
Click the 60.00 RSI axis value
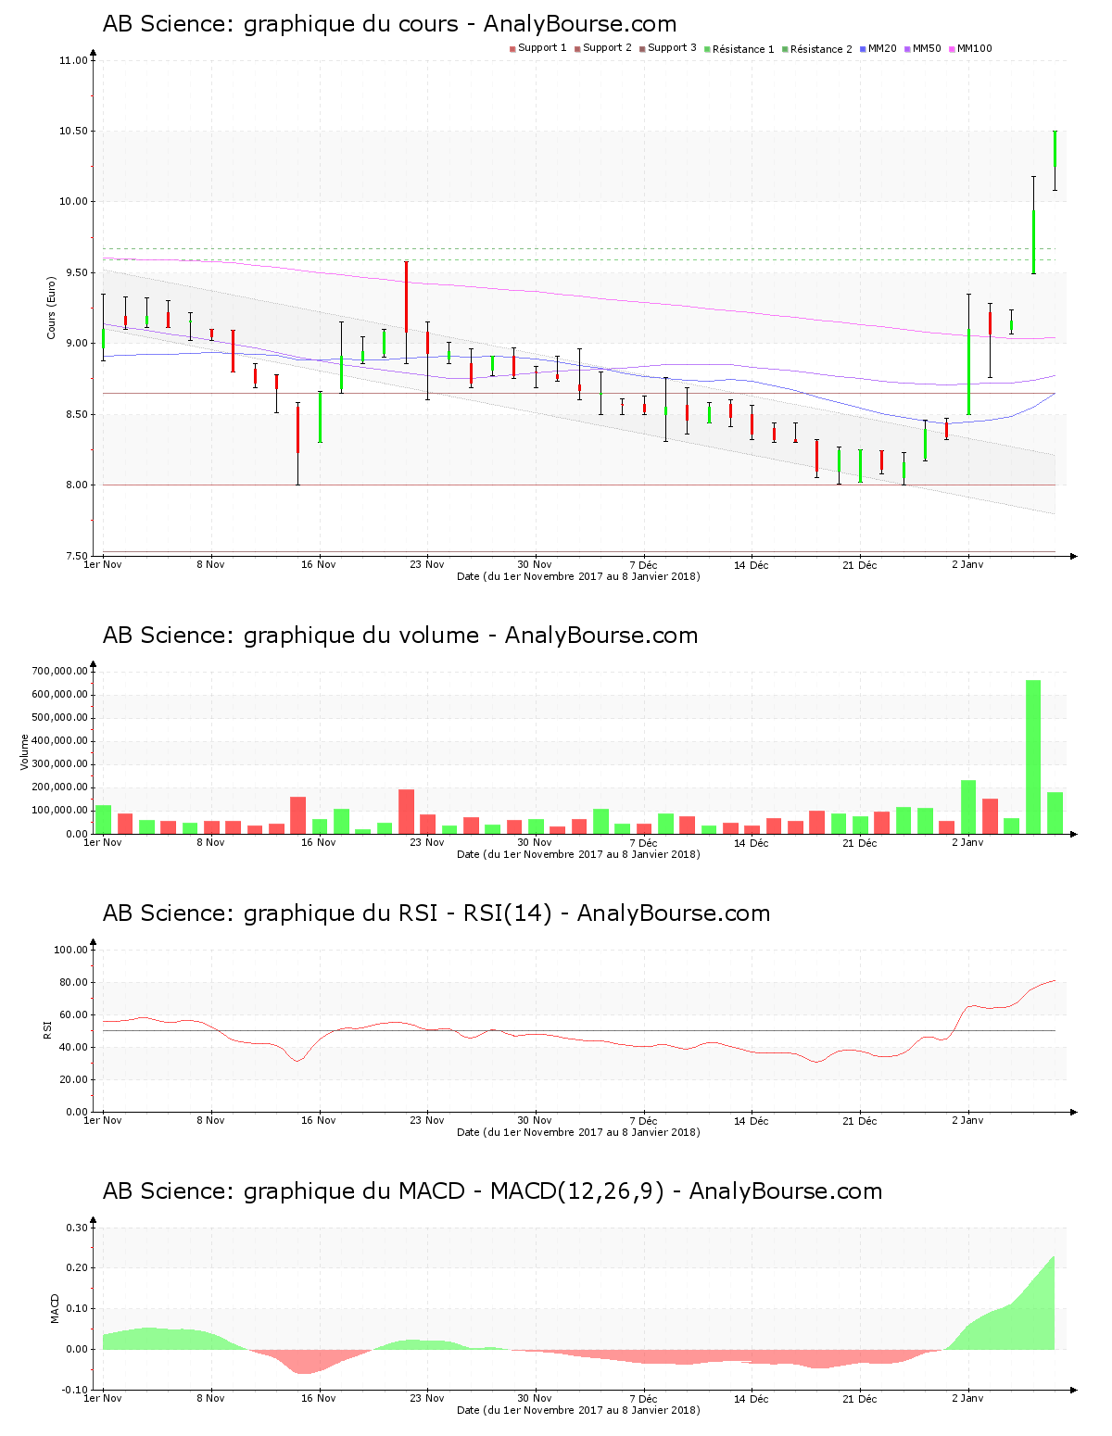74,1014
